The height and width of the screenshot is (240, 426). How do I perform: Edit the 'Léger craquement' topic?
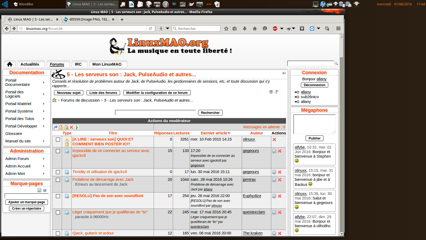pos(274,212)
